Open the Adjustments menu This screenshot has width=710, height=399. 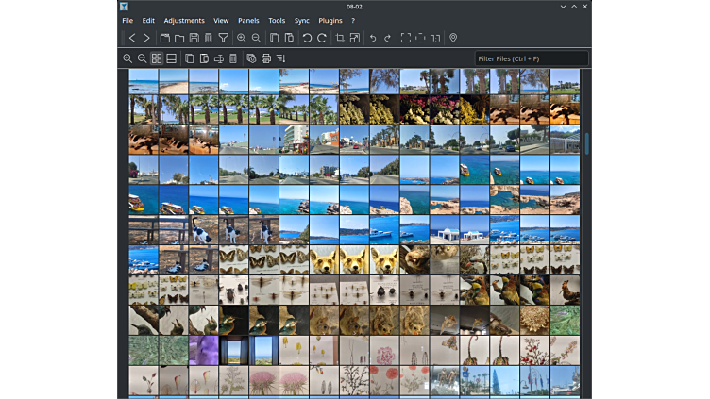pos(184,20)
